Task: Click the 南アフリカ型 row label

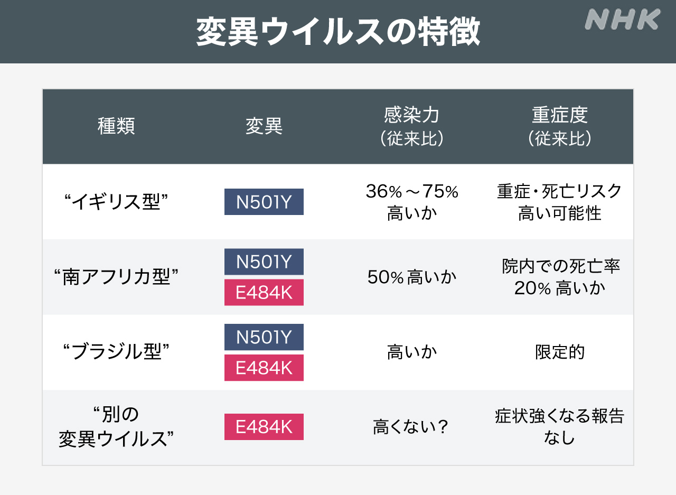Action: [116, 277]
